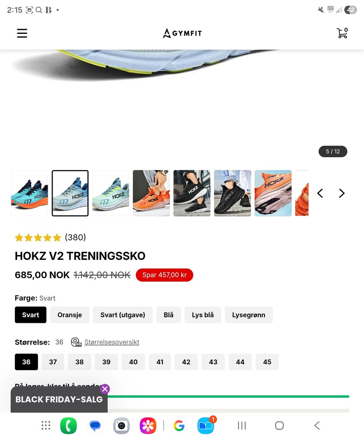Open the Black Friday-salg banner
Image resolution: width=364 pixels, height=438 pixels.
(x=59, y=400)
